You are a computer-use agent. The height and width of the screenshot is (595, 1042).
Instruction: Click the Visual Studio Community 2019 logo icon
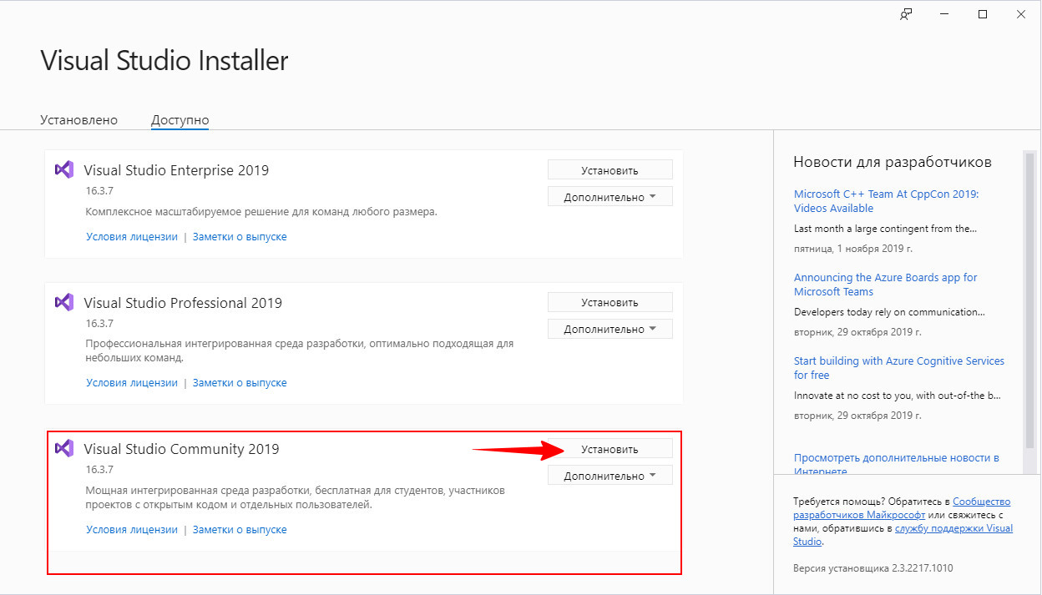tap(64, 447)
